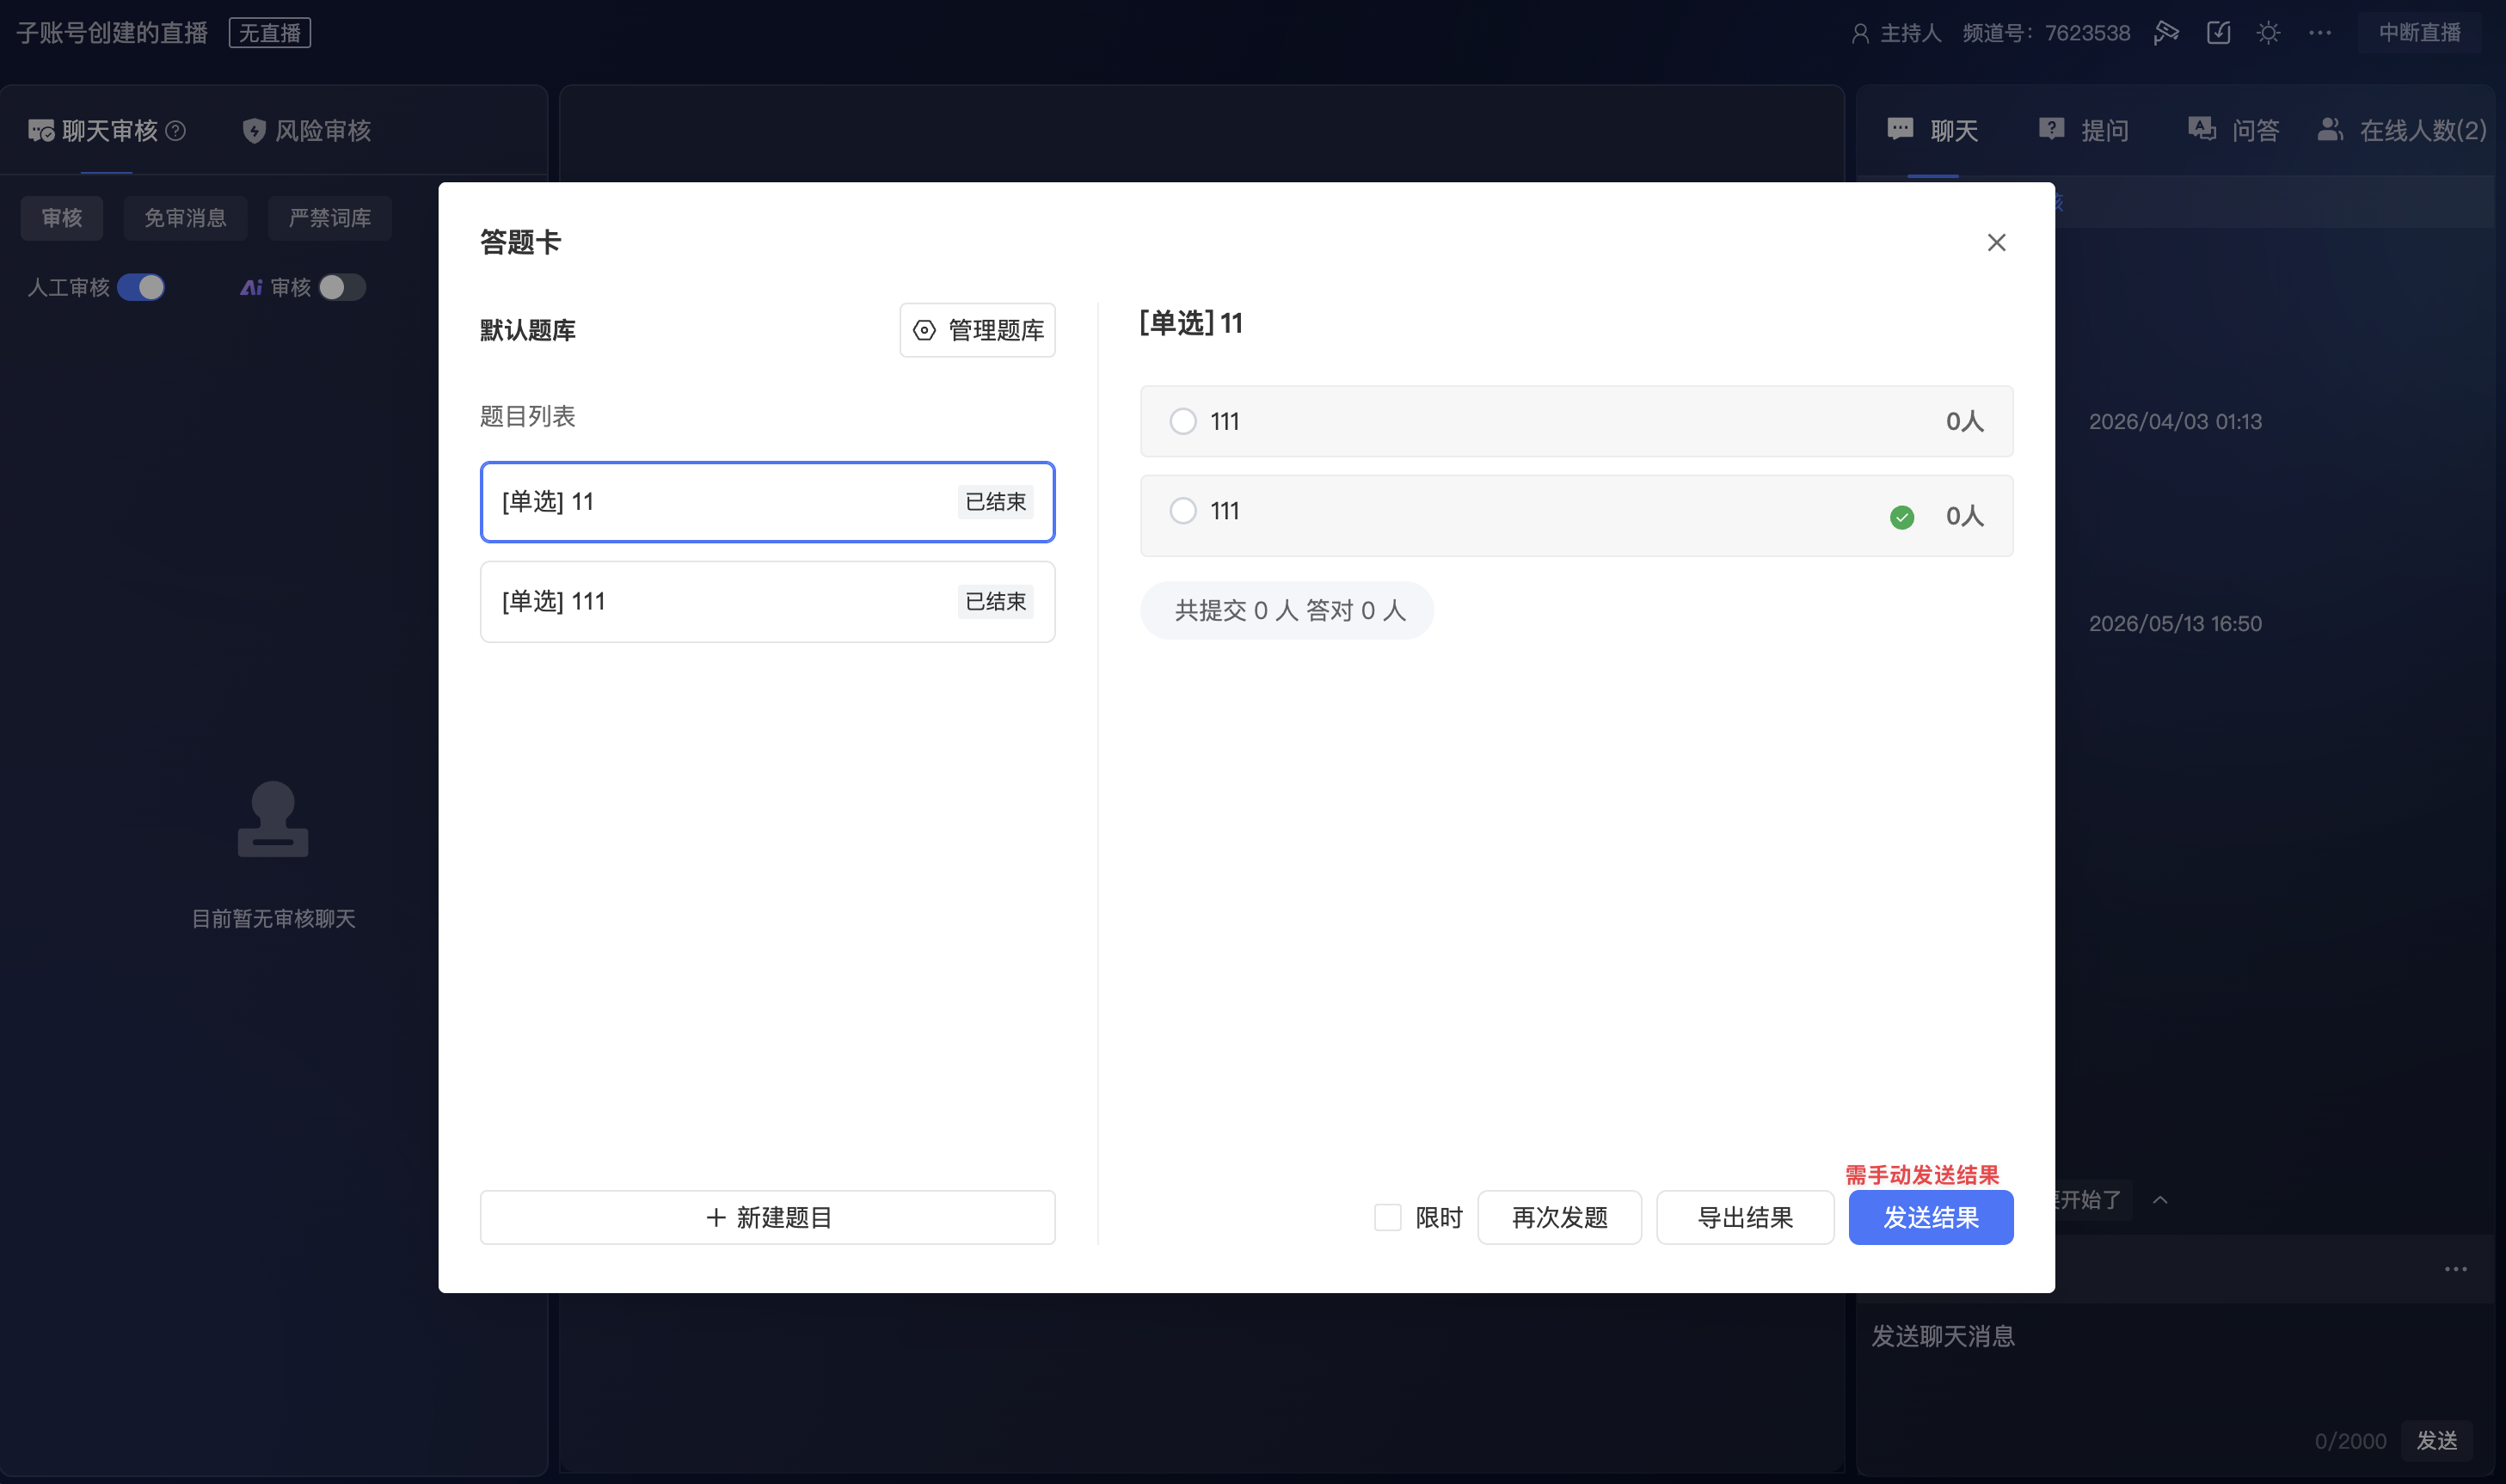Toggle the AI 审核 switch
2506x1484 pixels.
pyautogui.click(x=342, y=288)
